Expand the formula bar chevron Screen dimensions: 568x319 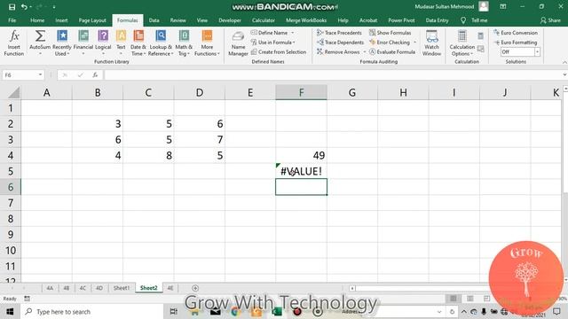[x=564, y=74]
